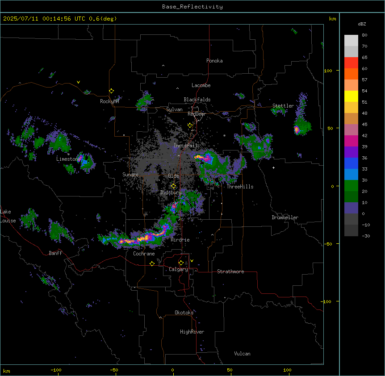Select the 50 tick on the bottom axis
385x376 pixels.
coord(230,370)
